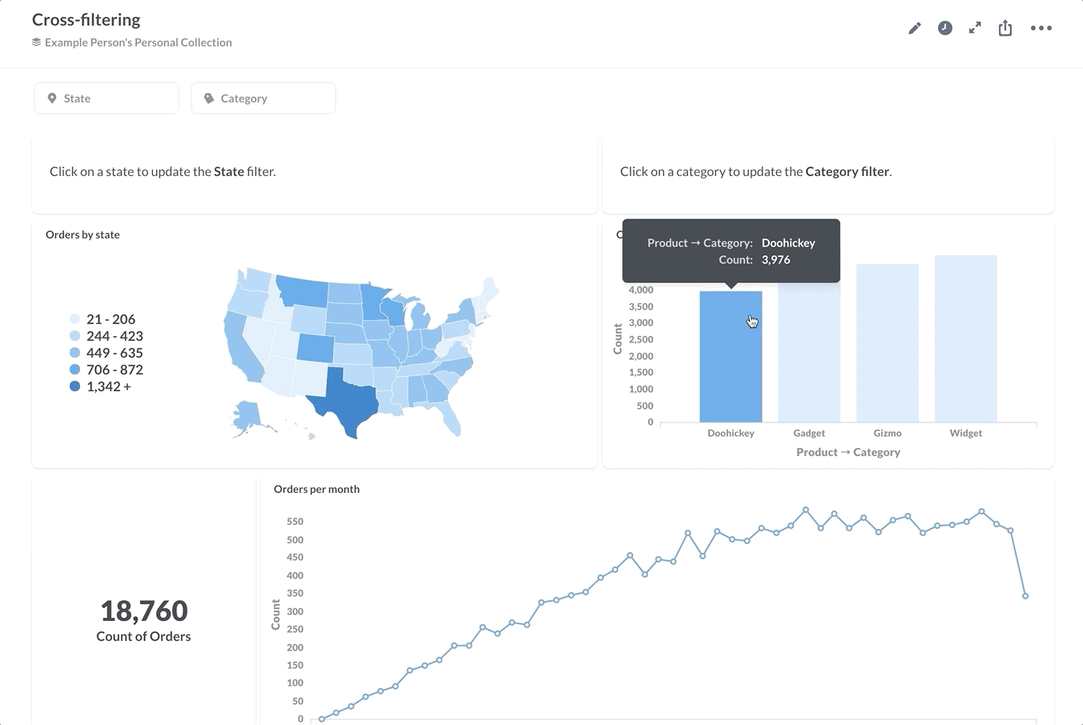This screenshot has width=1083, height=725.
Task: Enter fullscreen using the expand arrows icon
Action: coord(975,27)
